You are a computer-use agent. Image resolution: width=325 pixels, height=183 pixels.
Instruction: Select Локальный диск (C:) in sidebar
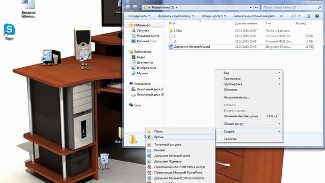pyautogui.click(x=148, y=89)
